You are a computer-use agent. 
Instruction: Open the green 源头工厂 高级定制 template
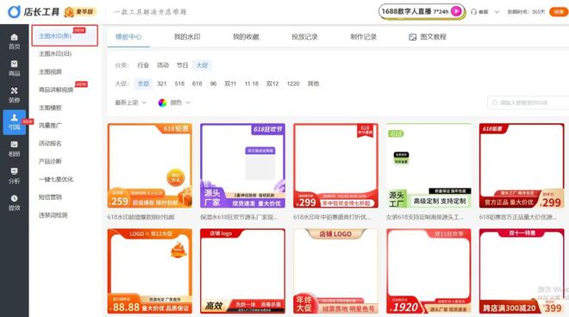tap(428, 165)
